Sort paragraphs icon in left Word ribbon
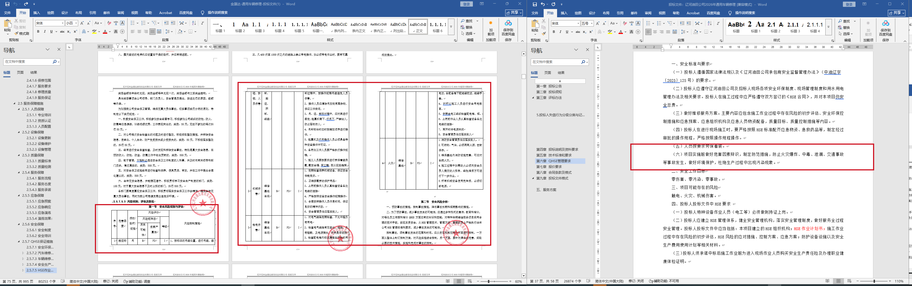This screenshot has height=286, width=912. click(x=194, y=23)
